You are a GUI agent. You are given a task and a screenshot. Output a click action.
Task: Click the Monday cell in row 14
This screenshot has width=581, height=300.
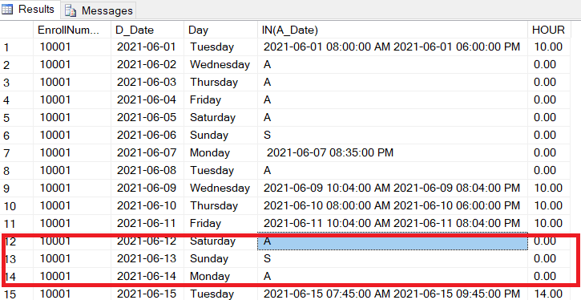point(220,276)
